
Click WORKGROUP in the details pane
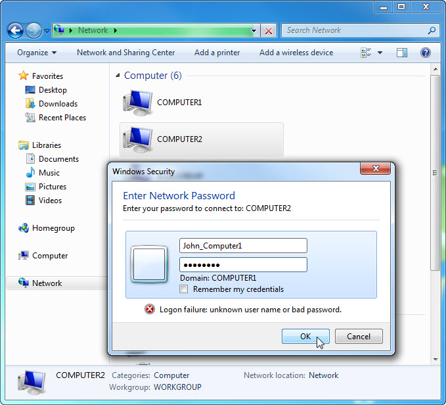177,387
